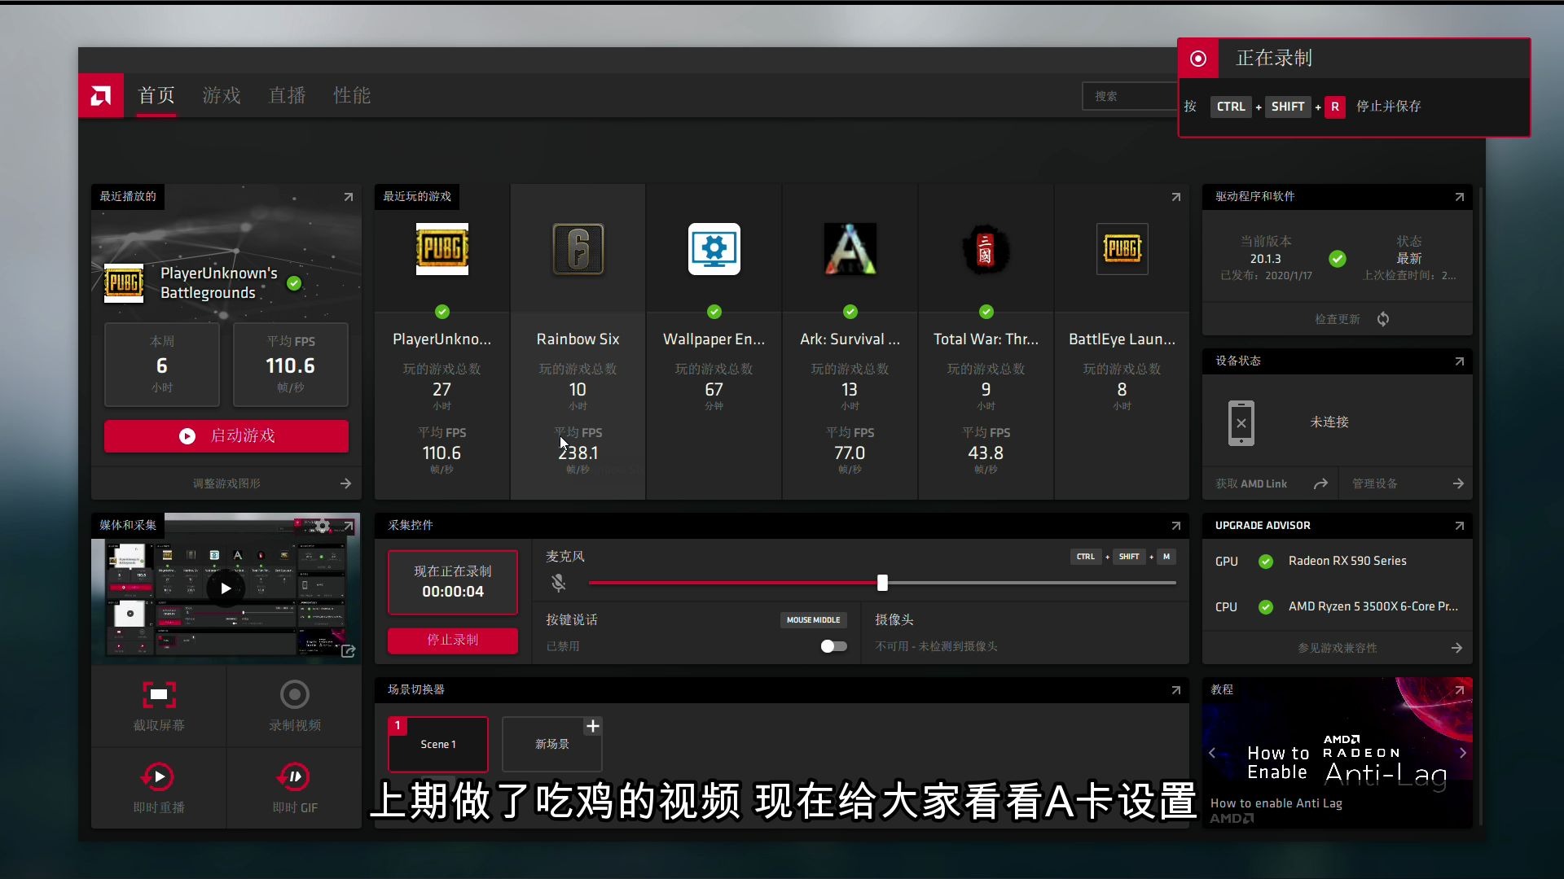Click the 搜索 search field

coord(1129,96)
